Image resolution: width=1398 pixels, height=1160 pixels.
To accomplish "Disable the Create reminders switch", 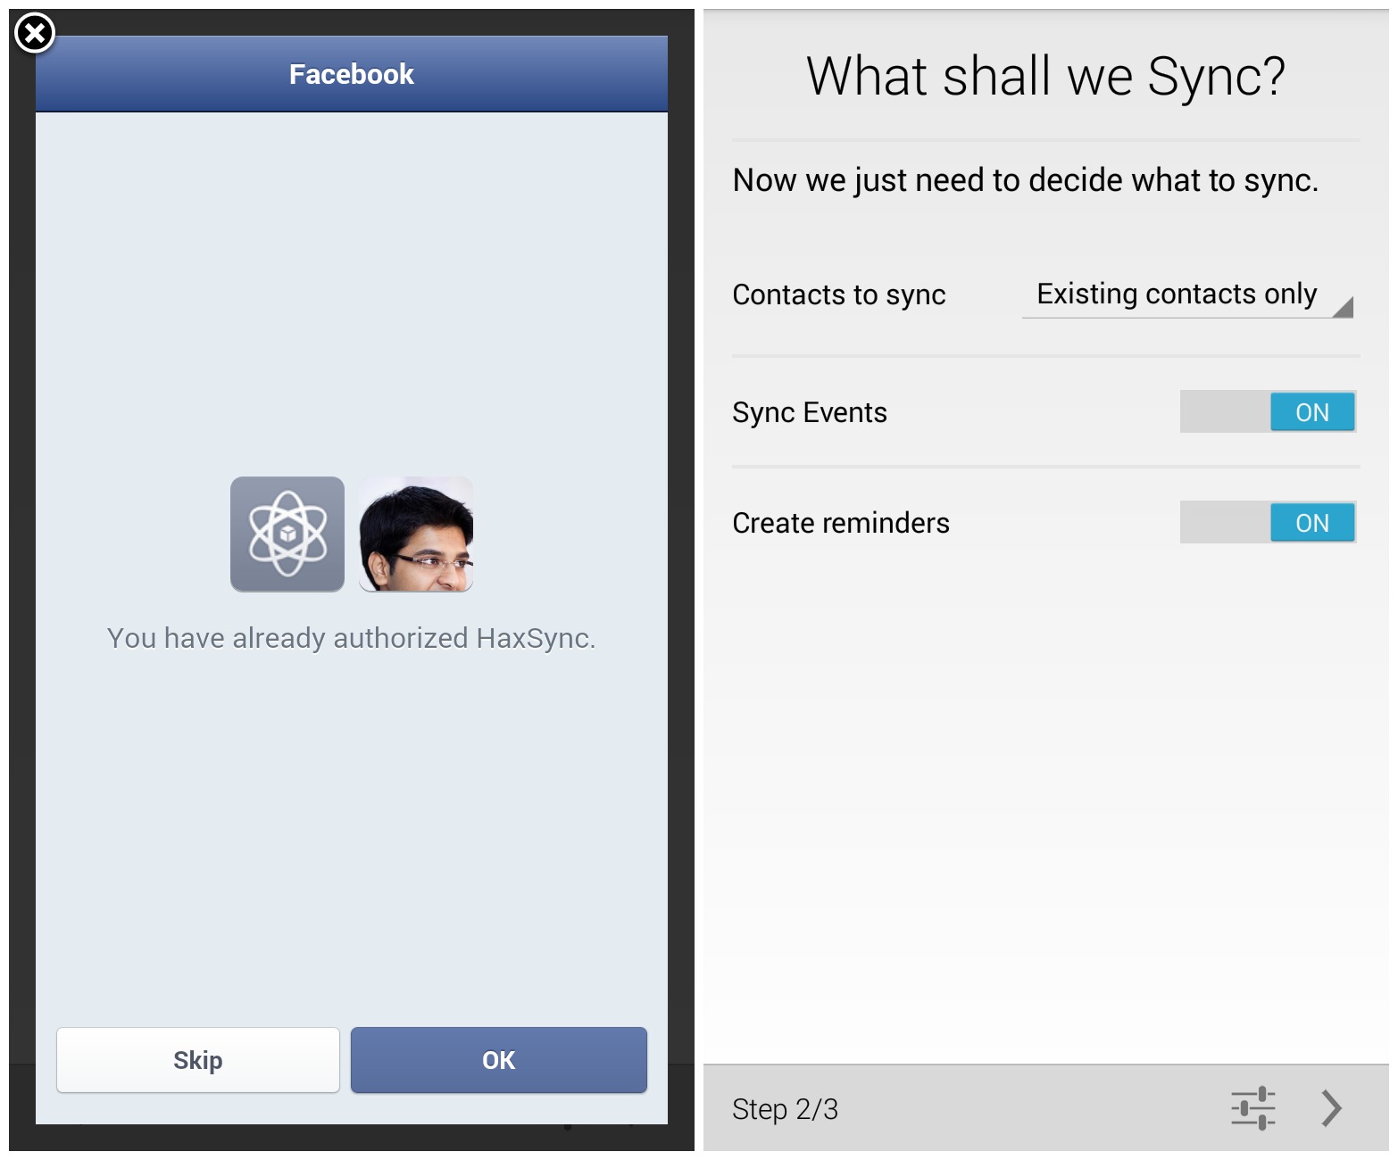I will pyautogui.click(x=1268, y=523).
